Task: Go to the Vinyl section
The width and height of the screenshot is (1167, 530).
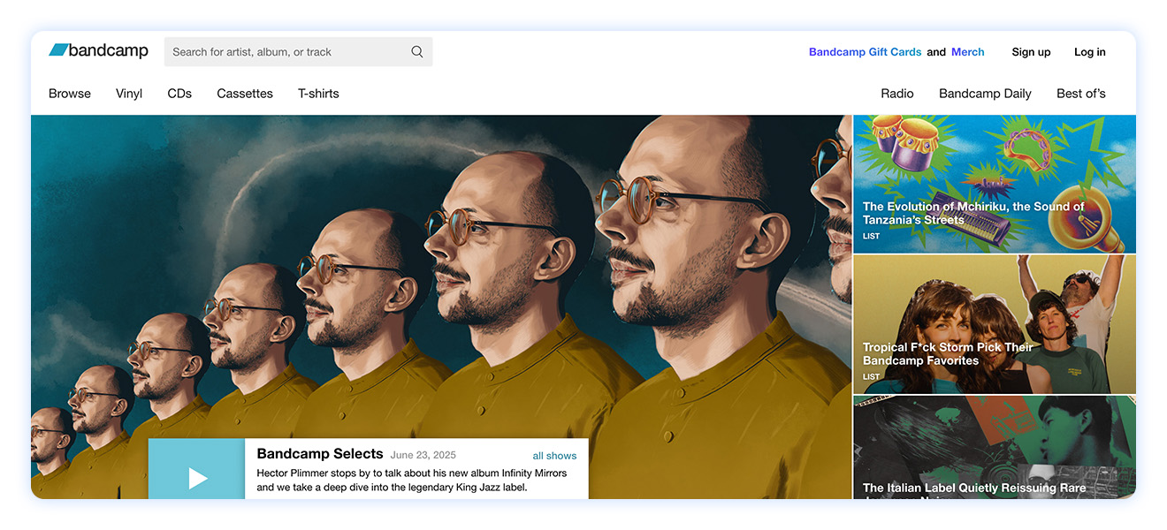Action: coord(129,94)
